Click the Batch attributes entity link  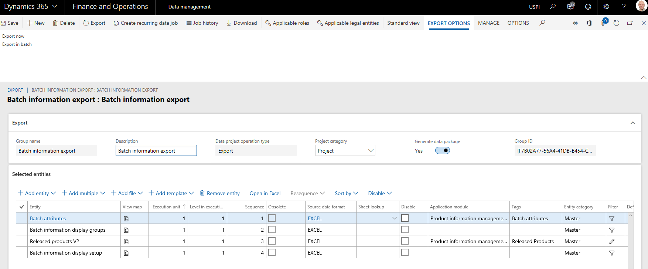pyautogui.click(x=48, y=219)
